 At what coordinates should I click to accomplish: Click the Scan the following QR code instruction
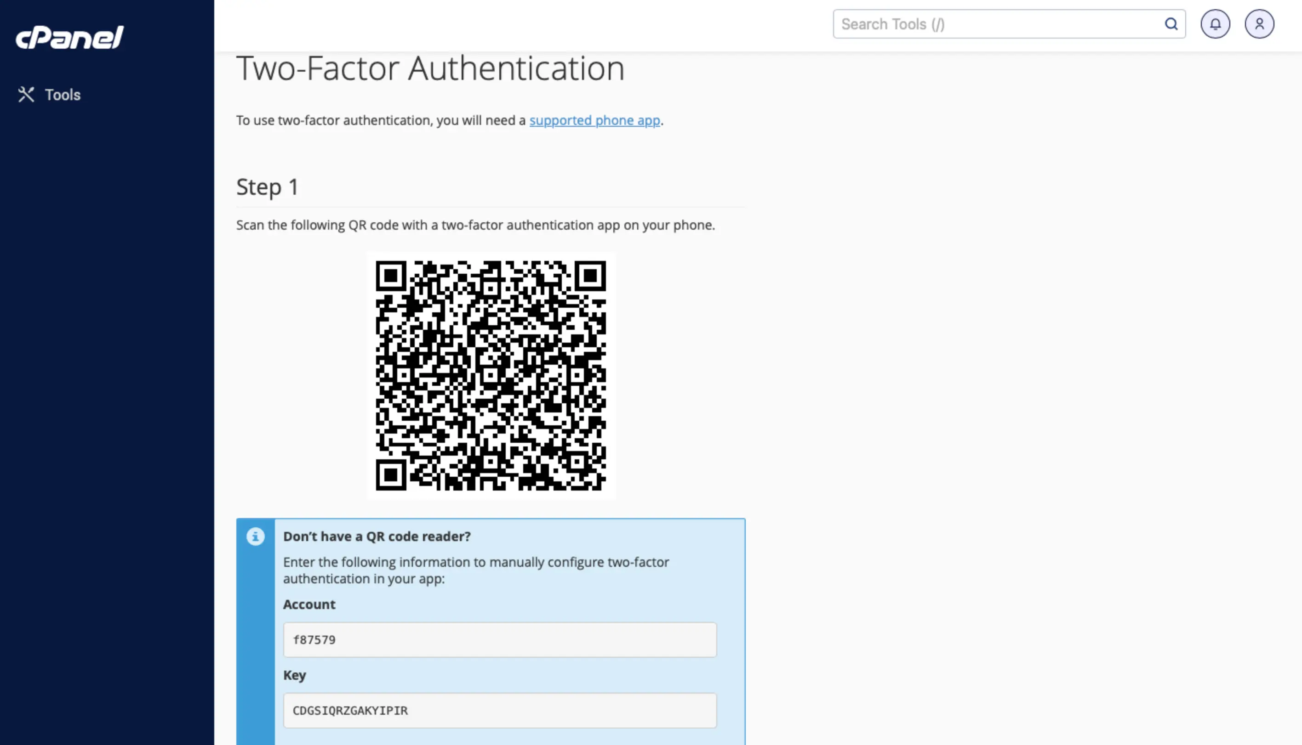point(475,225)
